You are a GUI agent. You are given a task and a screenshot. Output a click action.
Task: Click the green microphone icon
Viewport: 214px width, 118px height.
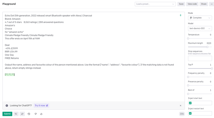[180, 16]
